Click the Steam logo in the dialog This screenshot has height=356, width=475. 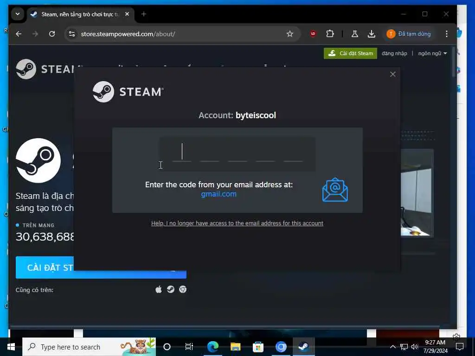click(x=128, y=92)
